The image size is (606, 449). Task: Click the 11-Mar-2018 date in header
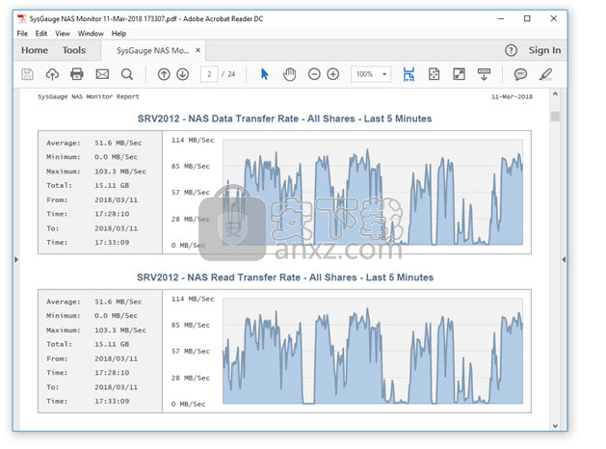[512, 96]
